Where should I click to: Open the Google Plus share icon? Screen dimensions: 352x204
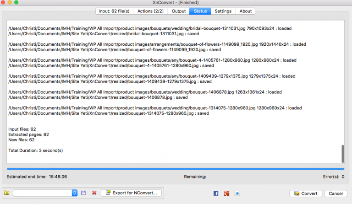[x=226, y=193]
